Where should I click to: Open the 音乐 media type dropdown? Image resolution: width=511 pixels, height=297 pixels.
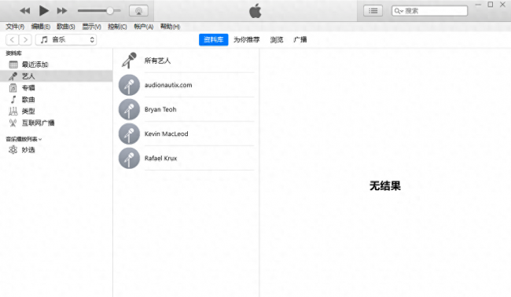tap(66, 40)
